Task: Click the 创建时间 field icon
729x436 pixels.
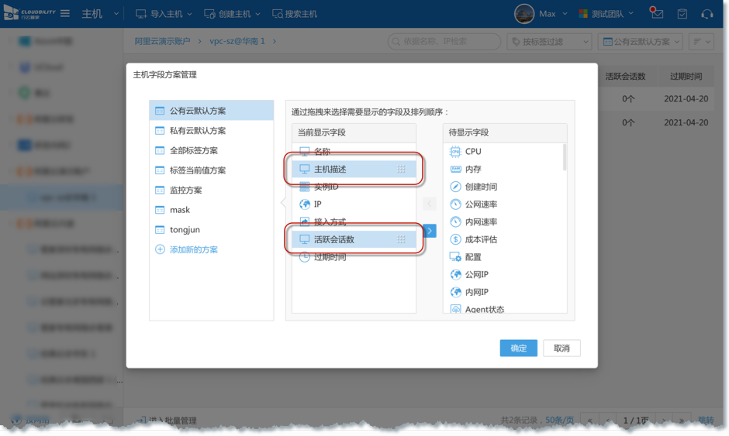Action: pyautogui.click(x=455, y=187)
